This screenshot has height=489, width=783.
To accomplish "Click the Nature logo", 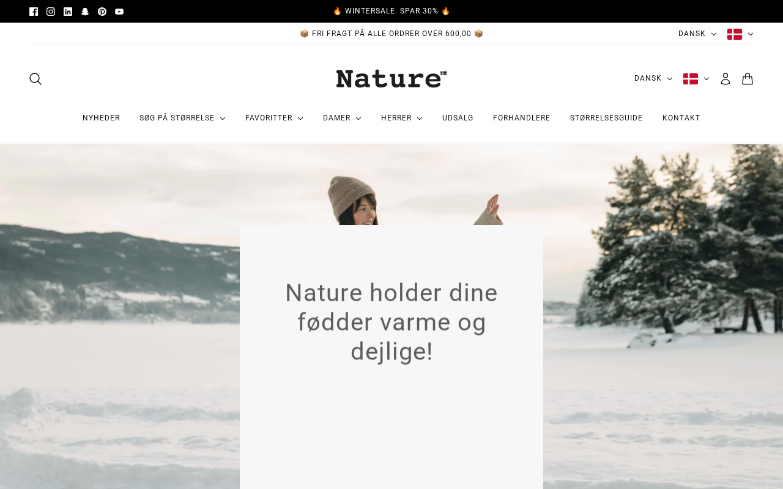I will 391,79.
